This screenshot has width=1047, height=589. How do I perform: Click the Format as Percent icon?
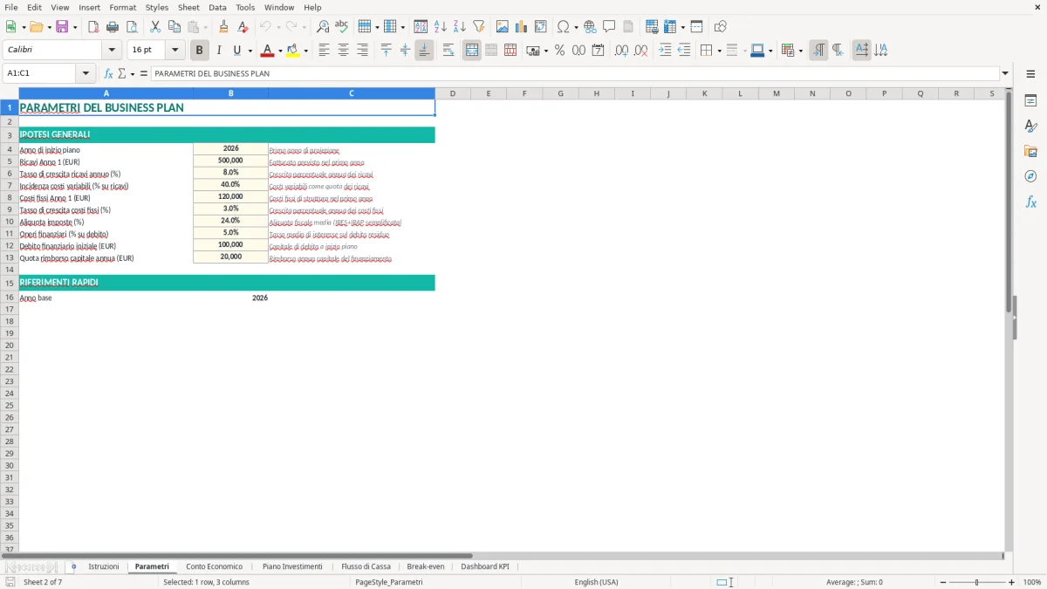pyautogui.click(x=559, y=51)
